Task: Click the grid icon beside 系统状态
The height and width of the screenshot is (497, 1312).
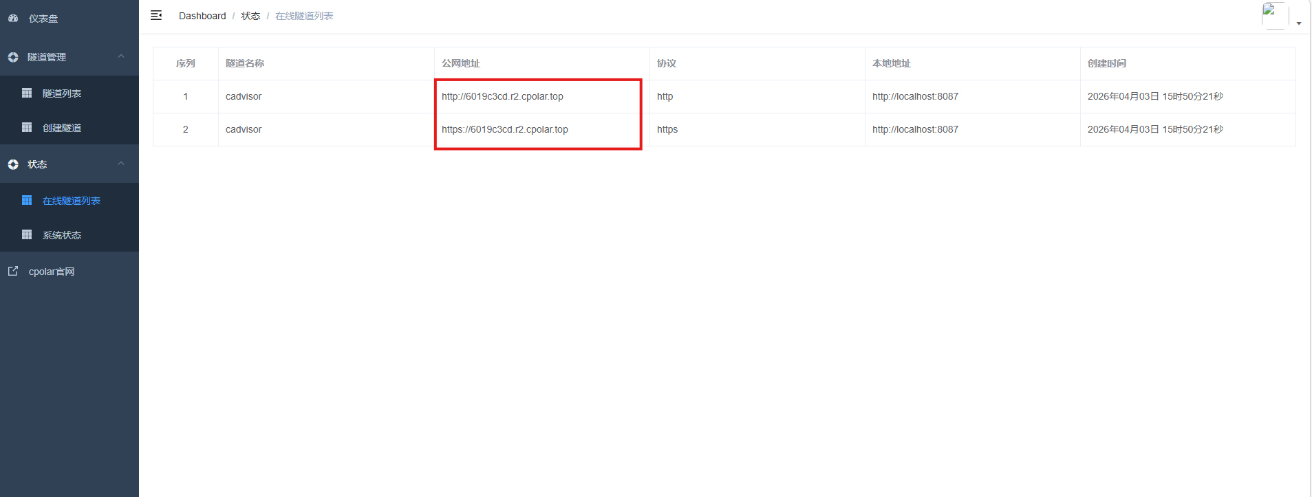Action: [27, 234]
